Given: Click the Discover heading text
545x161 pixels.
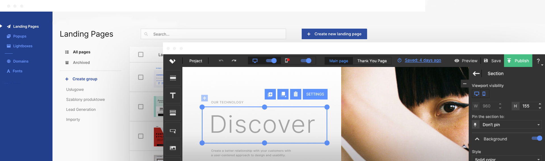Looking at the screenshot, I should (x=263, y=125).
